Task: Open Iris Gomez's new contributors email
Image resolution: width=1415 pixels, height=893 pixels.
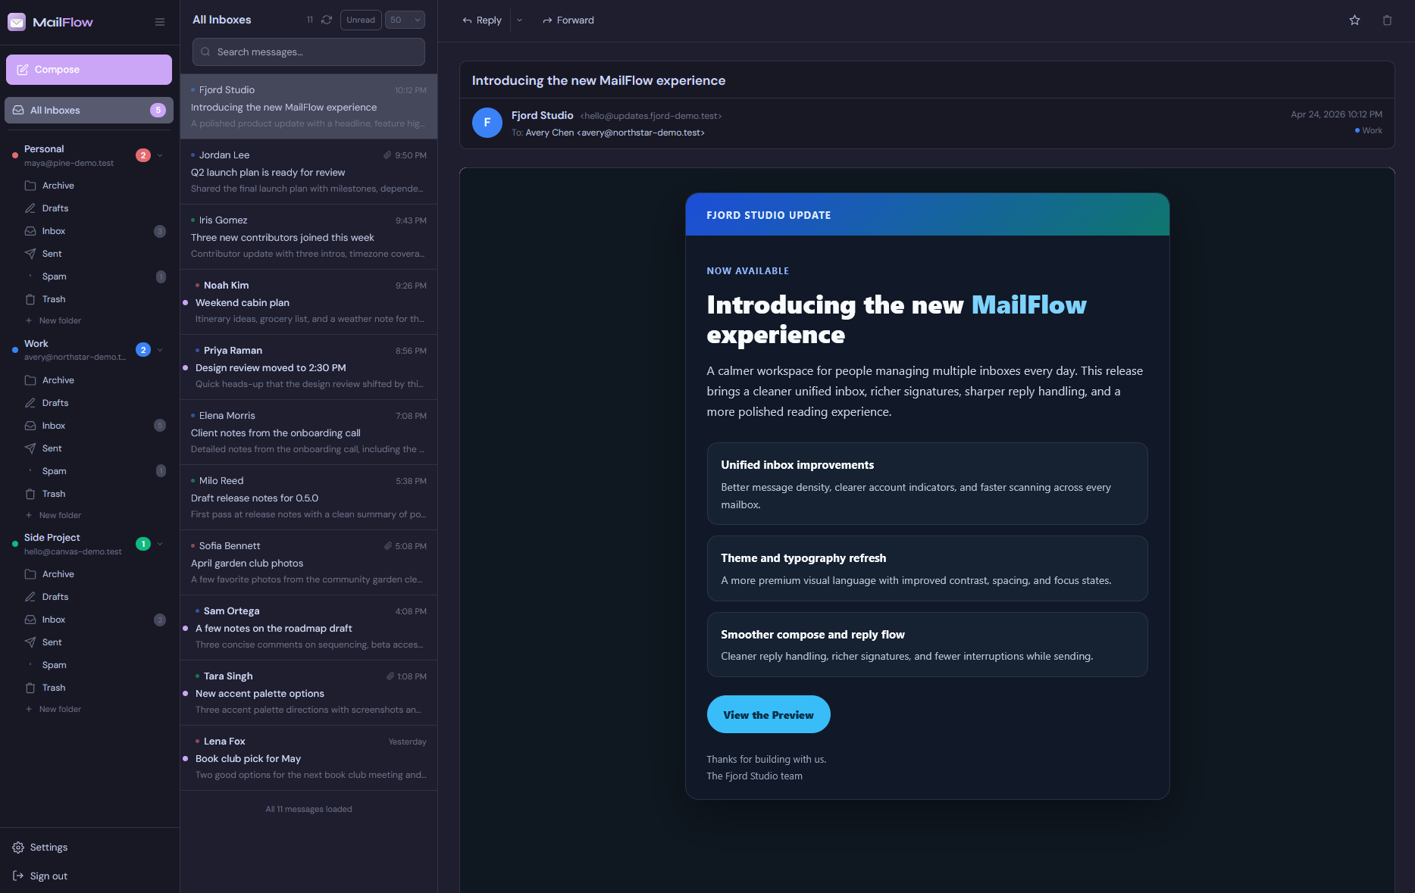Action: pos(308,237)
